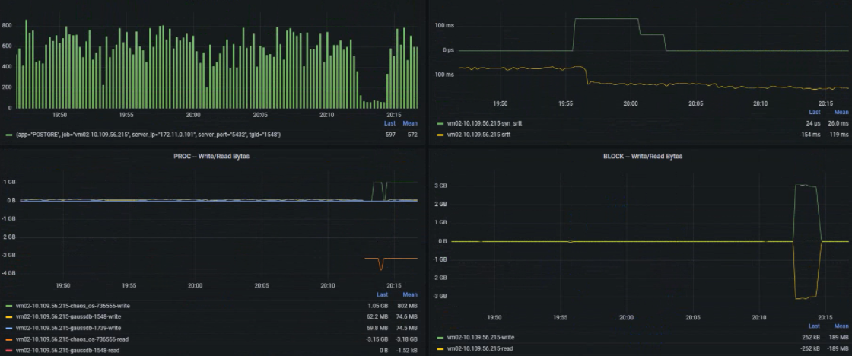This screenshot has width=852, height=356.
Task: Click yellow color swatch for gaussdb-1548-write series
Action: point(9,316)
